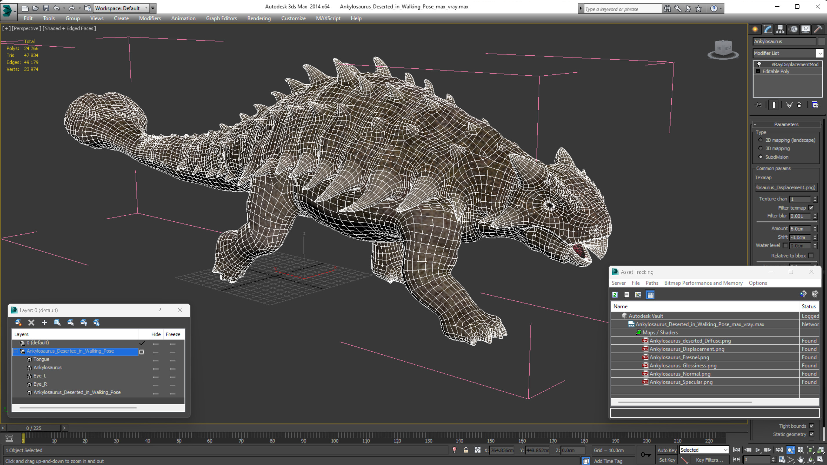This screenshot has width=827, height=465.
Task: Open Bitmap Performance and Memory menu
Action: [703, 283]
